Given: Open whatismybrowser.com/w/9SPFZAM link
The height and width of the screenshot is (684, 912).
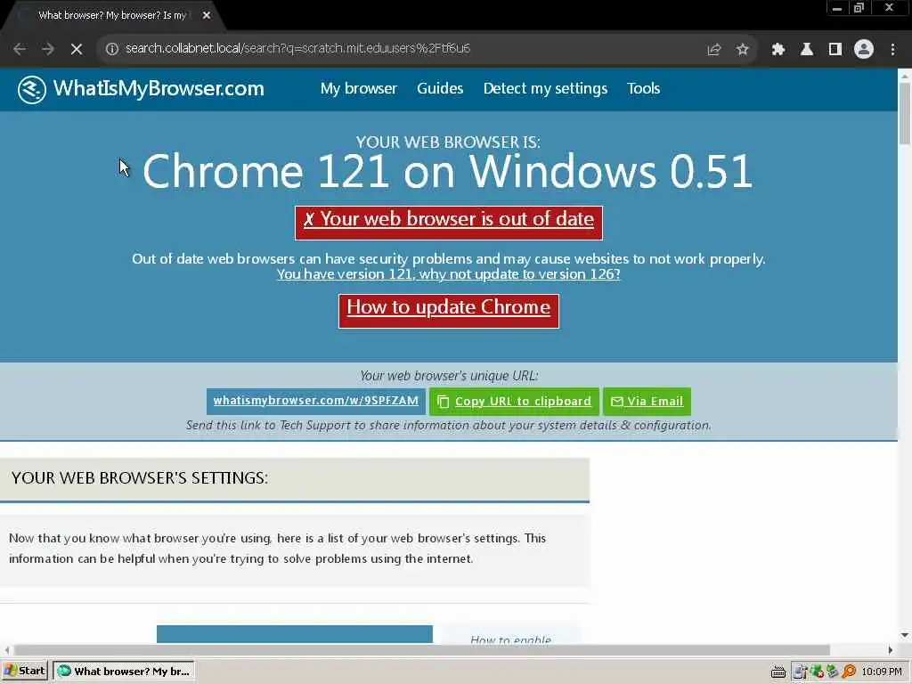Looking at the screenshot, I should pos(316,402).
